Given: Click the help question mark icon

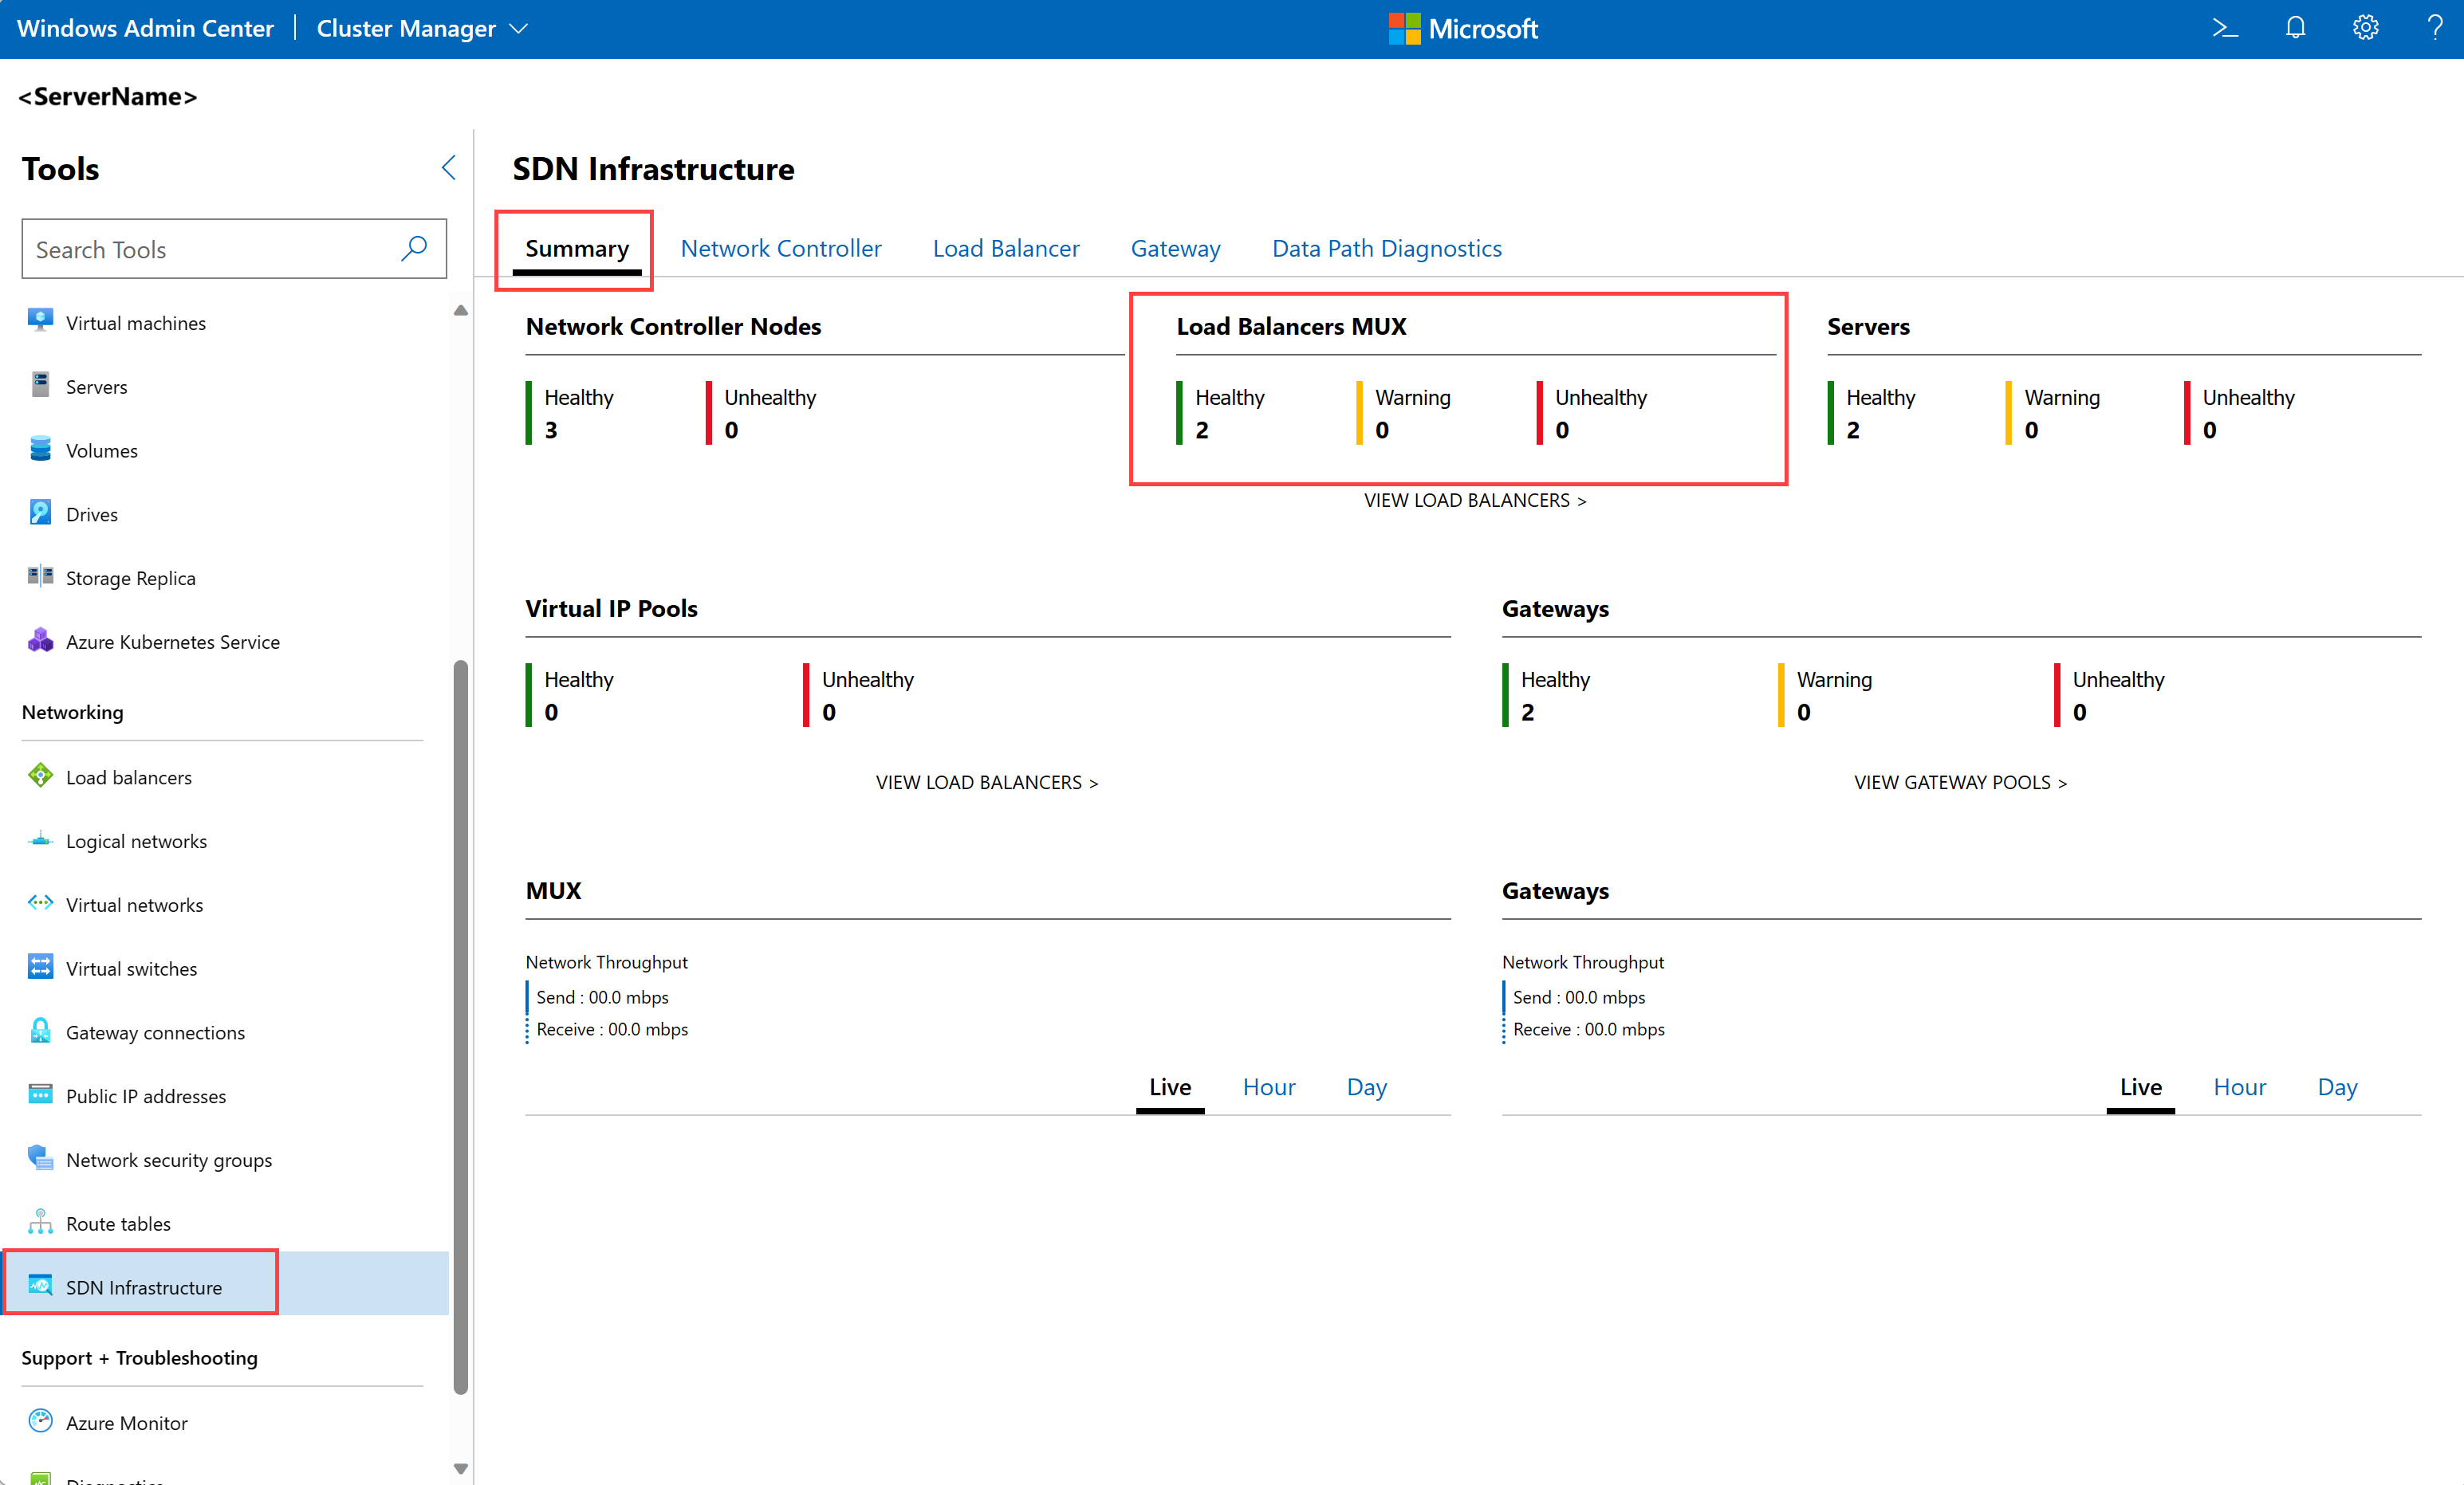Looking at the screenshot, I should coord(2434,28).
